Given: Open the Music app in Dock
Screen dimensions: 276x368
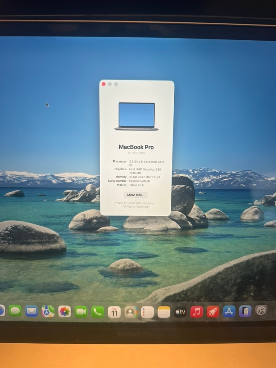Looking at the screenshot, I should click(x=197, y=312).
